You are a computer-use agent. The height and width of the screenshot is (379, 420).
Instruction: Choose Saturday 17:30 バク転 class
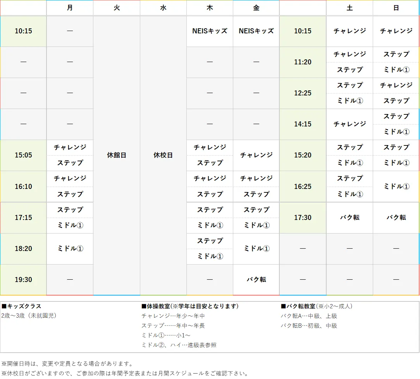[349, 218]
